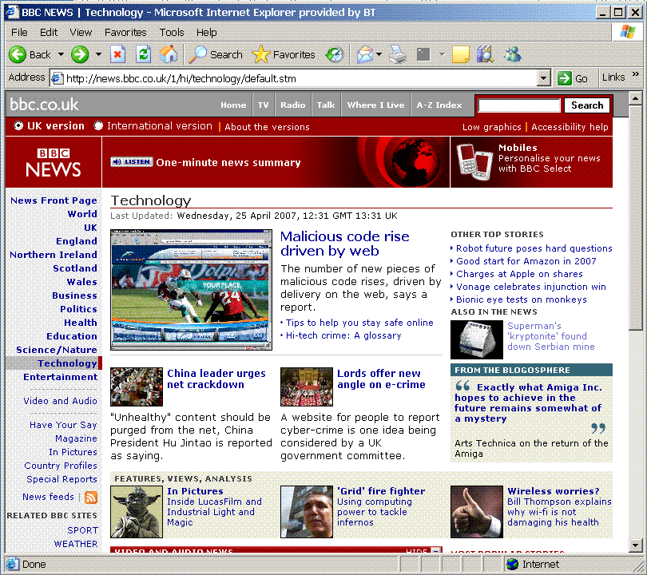The width and height of the screenshot is (647, 575).
Task: Click the IE icon in the title bar
Action: pyautogui.click(x=12, y=12)
